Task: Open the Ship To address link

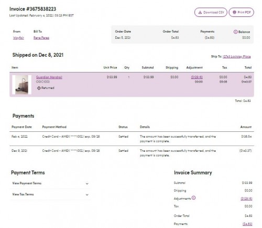Action: [237, 56]
